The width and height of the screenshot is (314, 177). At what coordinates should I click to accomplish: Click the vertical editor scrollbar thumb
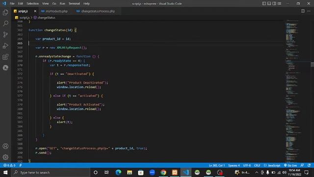tap(312, 64)
